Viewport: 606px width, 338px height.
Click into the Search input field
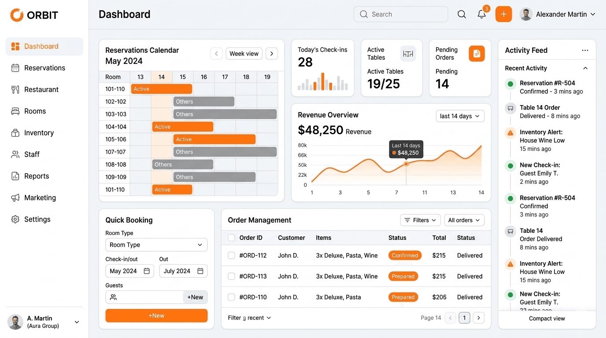point(406,14)
